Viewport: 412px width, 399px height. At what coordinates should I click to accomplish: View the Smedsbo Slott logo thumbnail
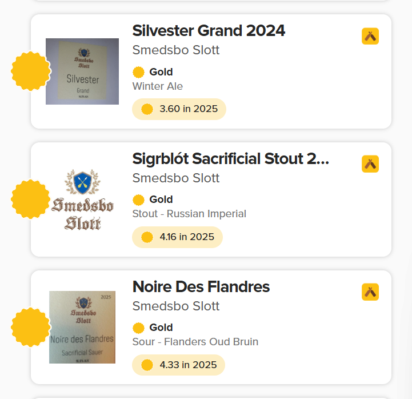pos(82,199)
